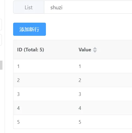Click the Value cell showing 1
132x133 pixels.
pyautogui.click(x=80, y=66)
